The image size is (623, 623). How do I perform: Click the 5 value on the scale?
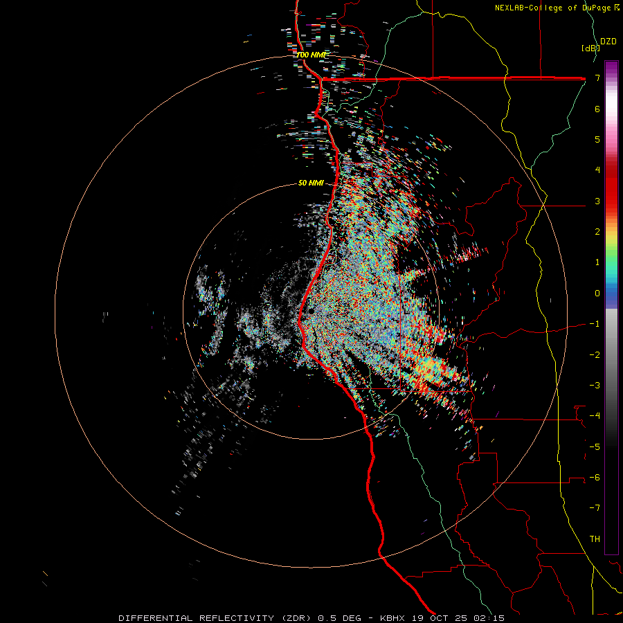pyautogui.click(x=597, y=139)
